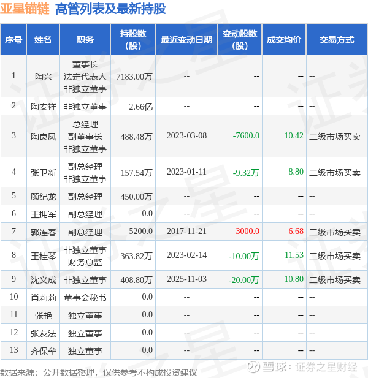This screenshot has width=368, height=378.
Task: Click the name 陶良凤
Action: [44, 137]
